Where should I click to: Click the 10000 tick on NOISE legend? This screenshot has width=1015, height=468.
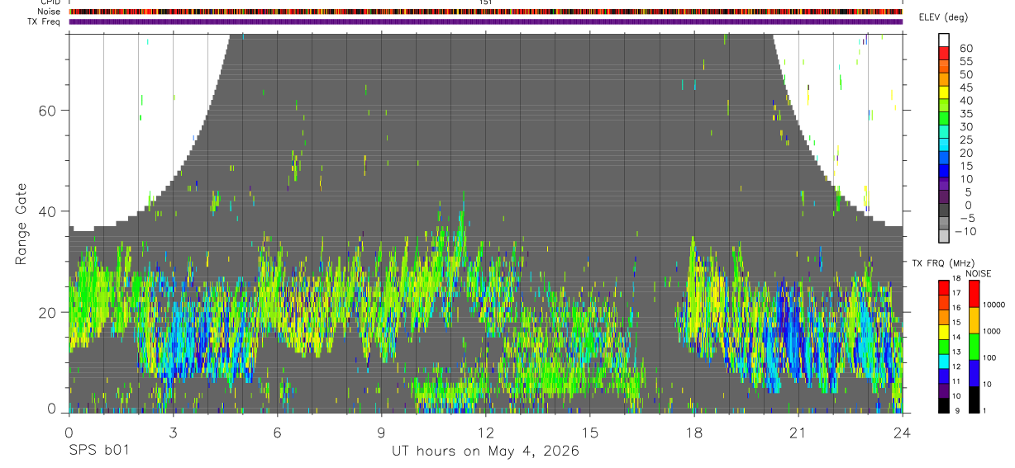pyautogui.click(x=994, y=305)
